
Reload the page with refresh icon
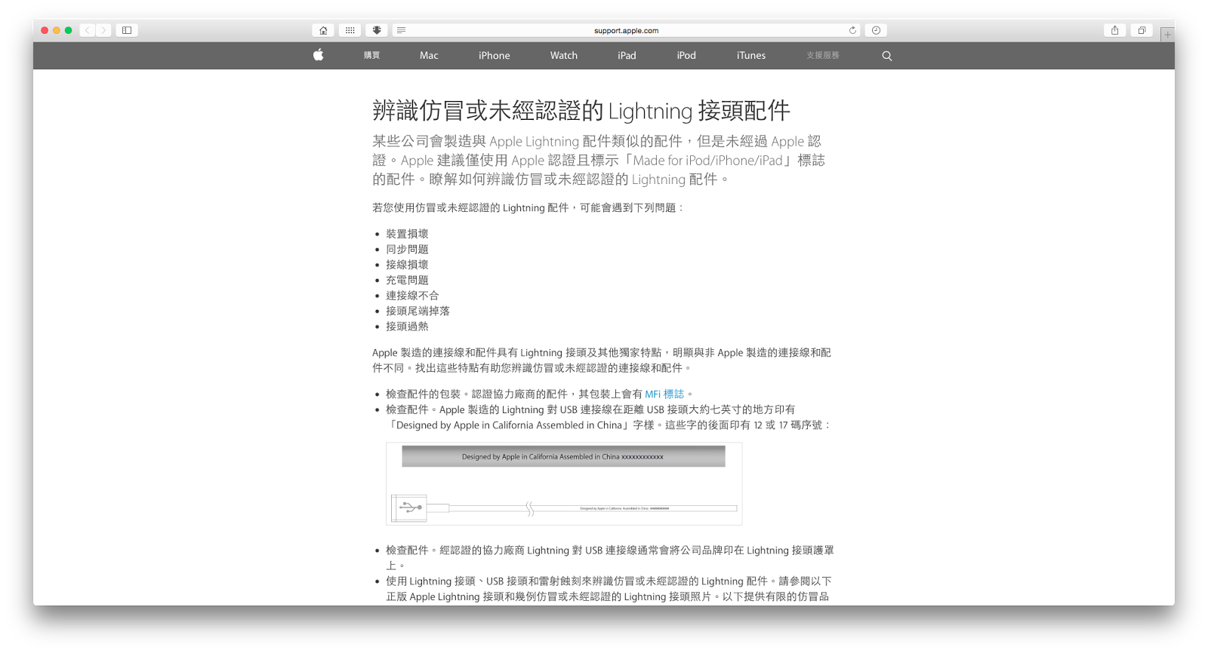852,30
